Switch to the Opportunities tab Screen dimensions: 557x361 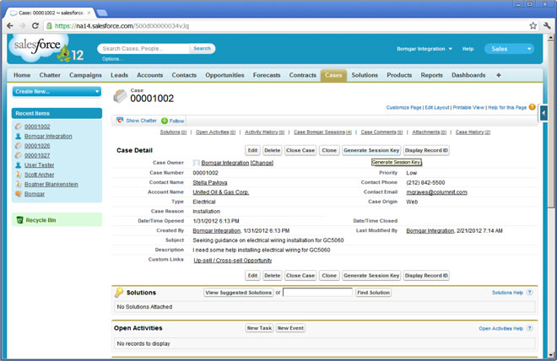(224, 75)
